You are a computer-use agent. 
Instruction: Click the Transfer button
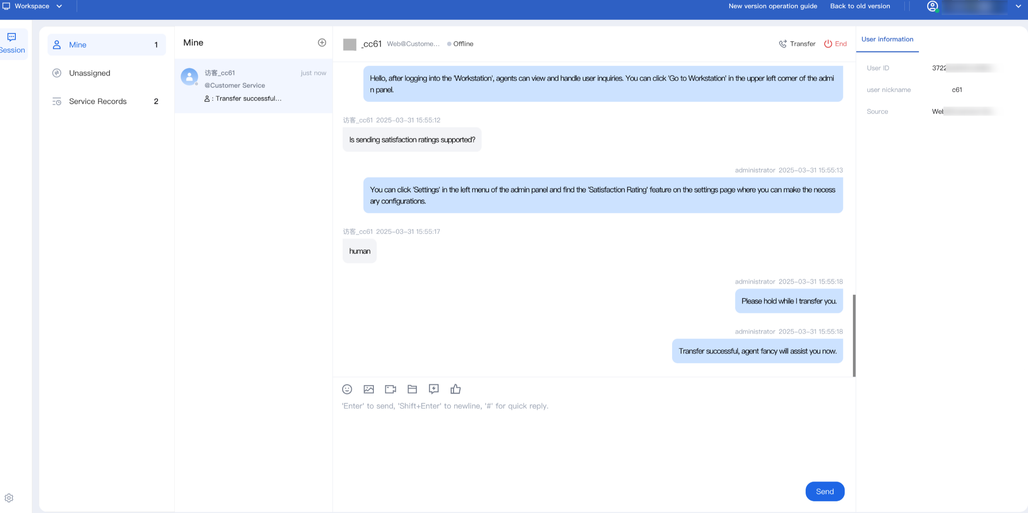797,44
